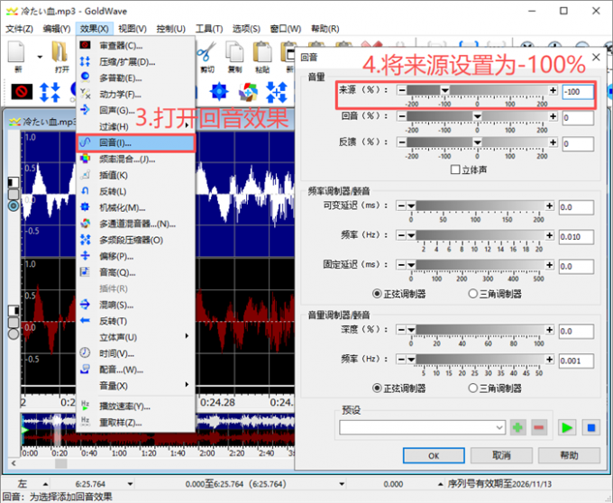613x503 pixels.
Task: Click OK in the 回音 dialog
Action: coord(434,455)
